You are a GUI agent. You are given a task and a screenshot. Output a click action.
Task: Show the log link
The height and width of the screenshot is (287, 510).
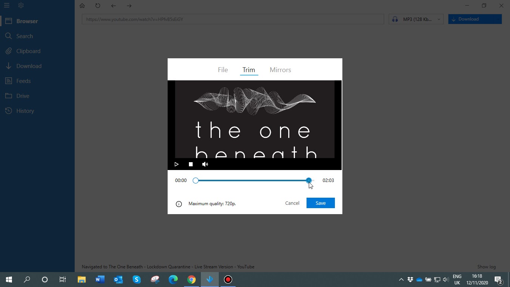pyautogui.click(x=486, y=267)
